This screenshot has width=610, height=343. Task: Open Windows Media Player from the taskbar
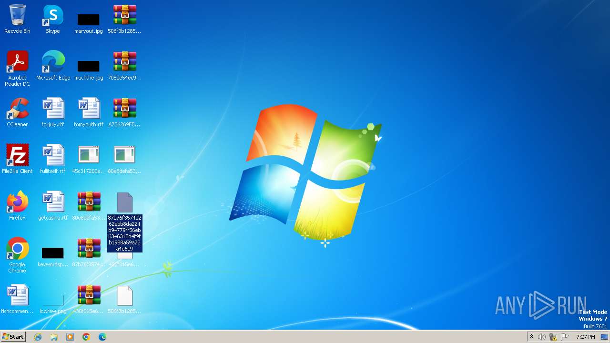tap(70, 337)
